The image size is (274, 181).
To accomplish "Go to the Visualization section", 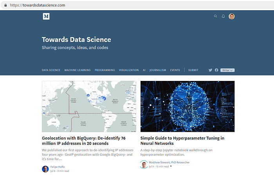I will tap(129, 70).
